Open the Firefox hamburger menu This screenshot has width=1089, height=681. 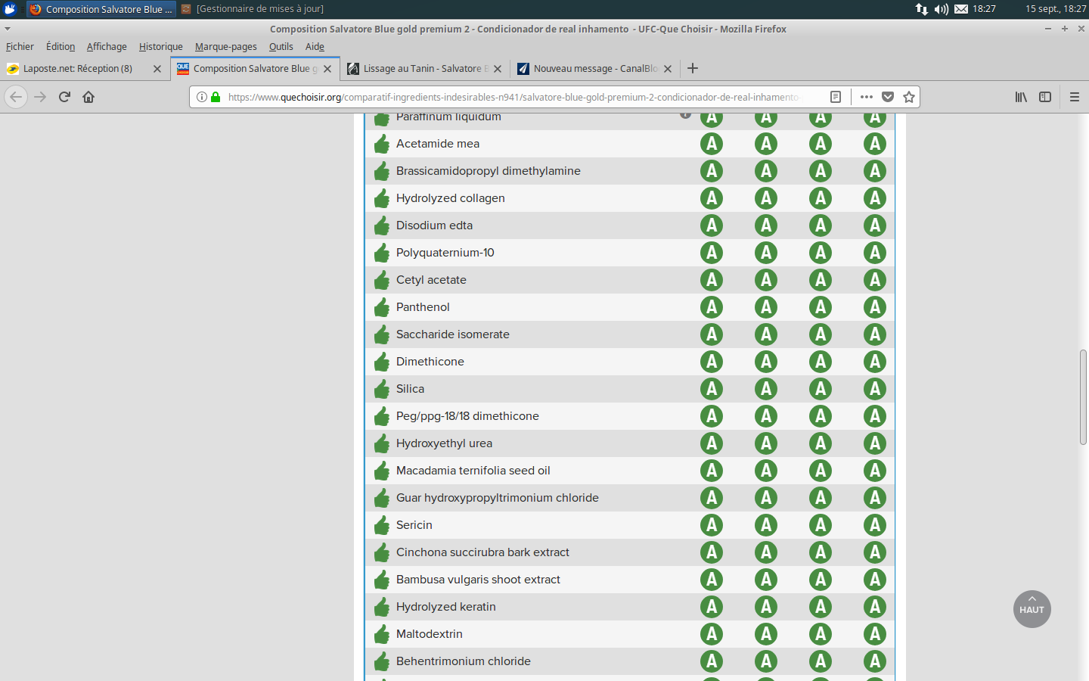[x=1074, y=97]
